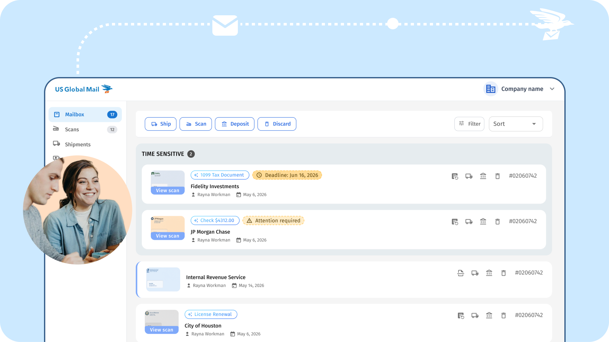Click the scan-request icon on JP Morgan Chase row
Viewport: 609px width, 342px height.
[x=455, y=222]
